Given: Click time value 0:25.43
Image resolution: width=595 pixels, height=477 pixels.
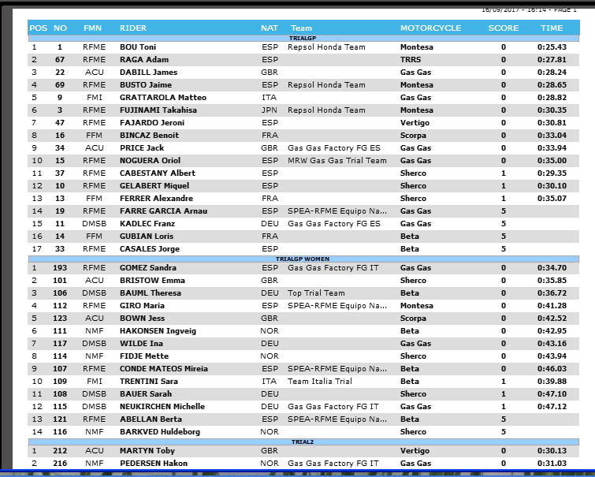Looking at the screenshot, I should point(552,47).
